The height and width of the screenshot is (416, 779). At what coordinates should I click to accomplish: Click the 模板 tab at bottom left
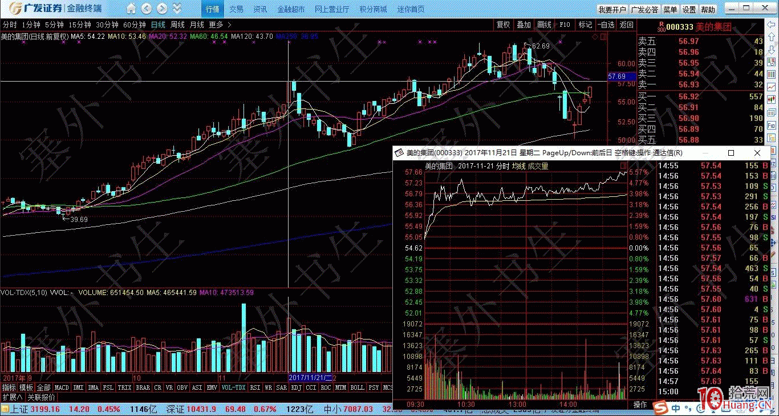26,387
